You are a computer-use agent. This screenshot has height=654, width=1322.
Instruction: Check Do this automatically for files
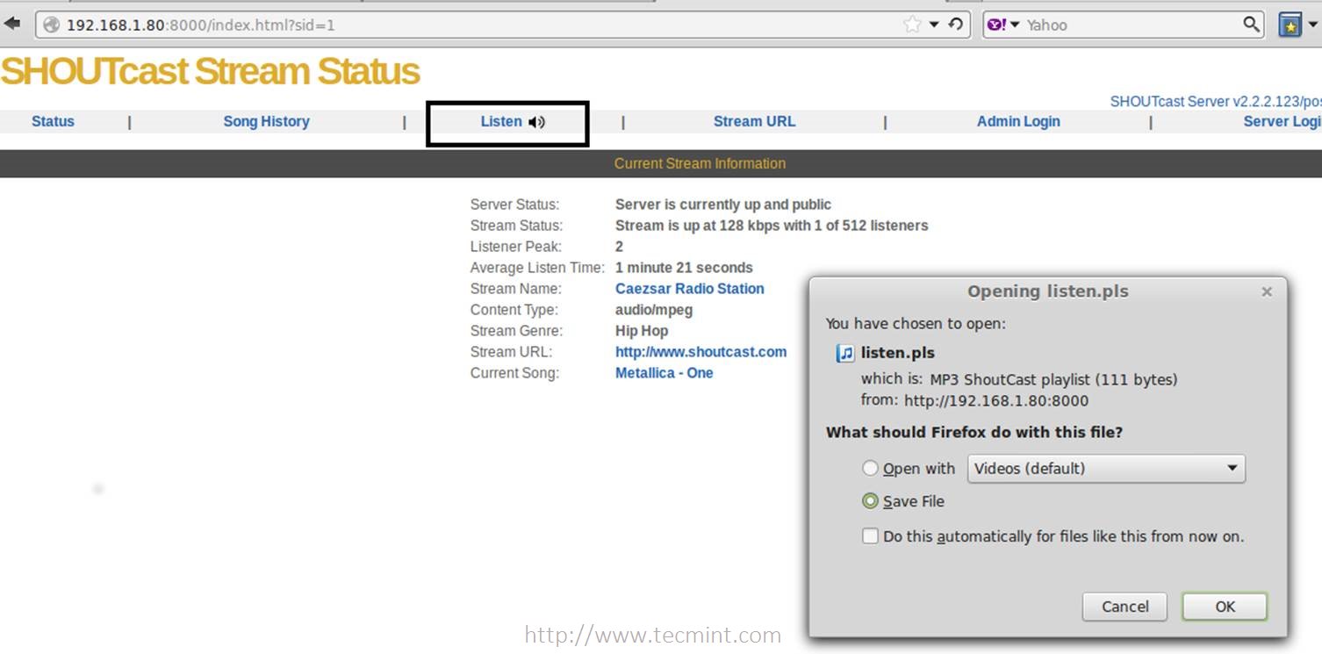(870, 536)
